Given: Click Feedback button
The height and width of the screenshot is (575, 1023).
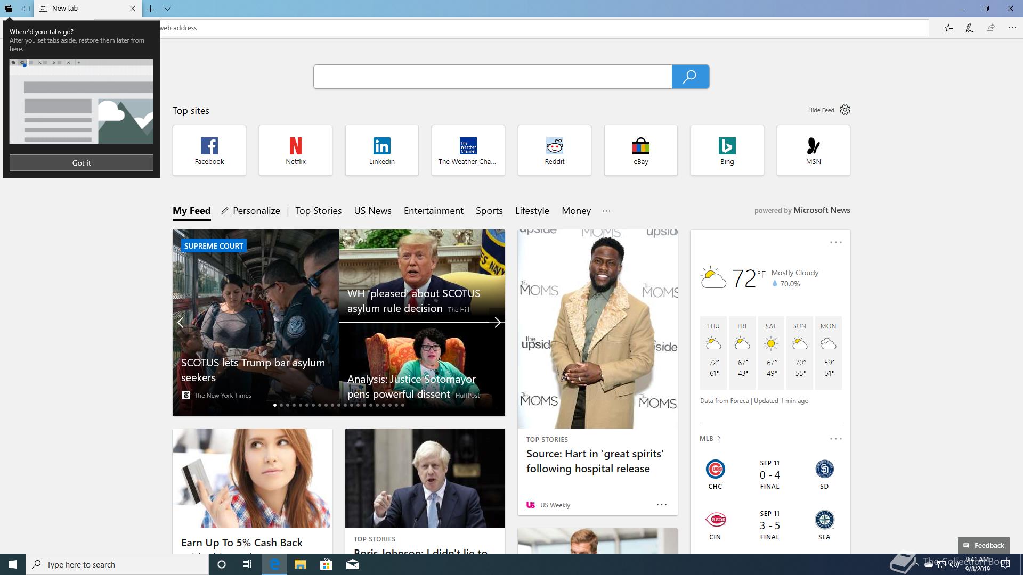Looking at the screenshot, I should coord(984,545).
